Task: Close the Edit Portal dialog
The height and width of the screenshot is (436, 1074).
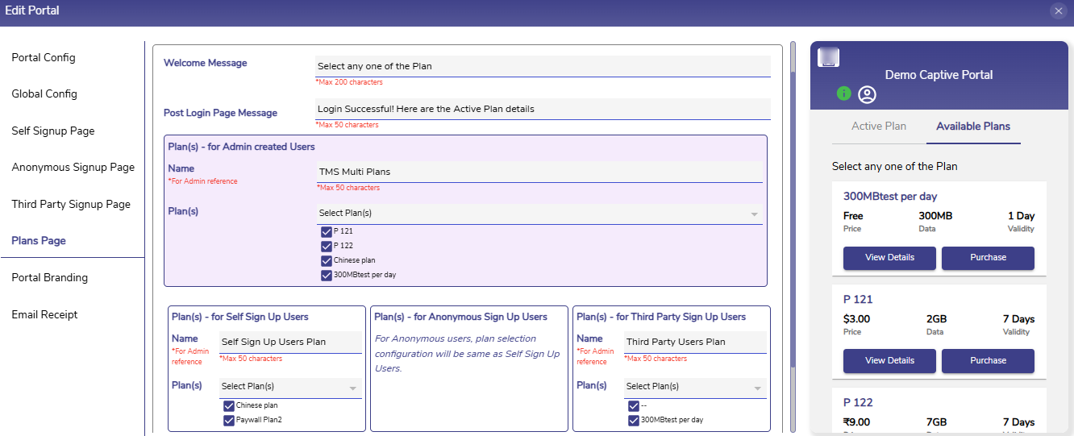Action: pos(1059,10)
